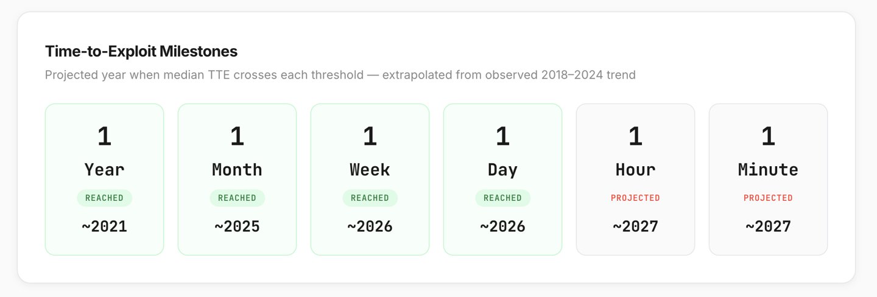Click ~2026 in the Week card
This screenshot has width=877, height=297.
[x=370, y=227]
